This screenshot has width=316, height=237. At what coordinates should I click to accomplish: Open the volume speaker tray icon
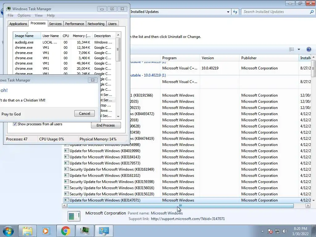tap(285, 231)
